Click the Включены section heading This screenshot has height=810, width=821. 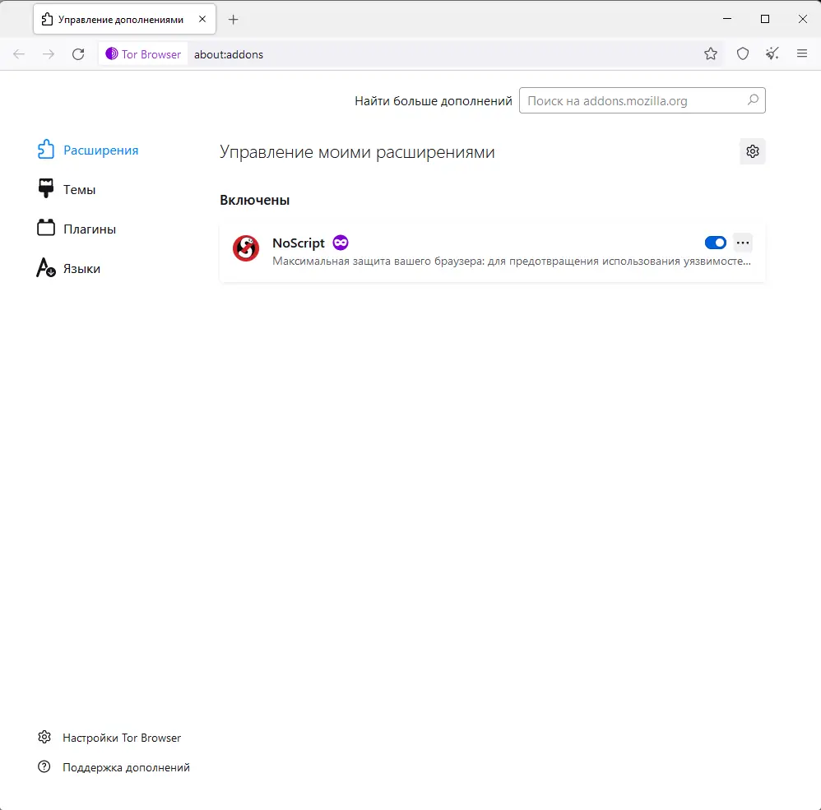[254, 200]
